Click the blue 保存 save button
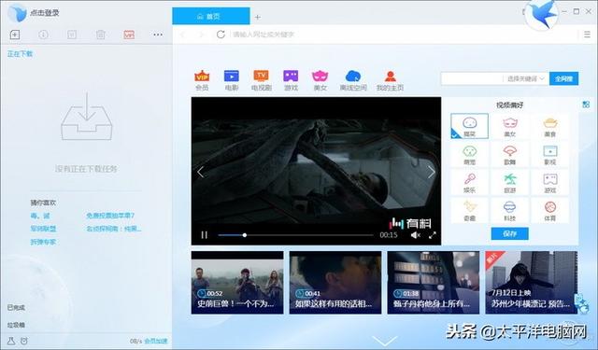Screen dimensions: 598x350 click(509, 233)
